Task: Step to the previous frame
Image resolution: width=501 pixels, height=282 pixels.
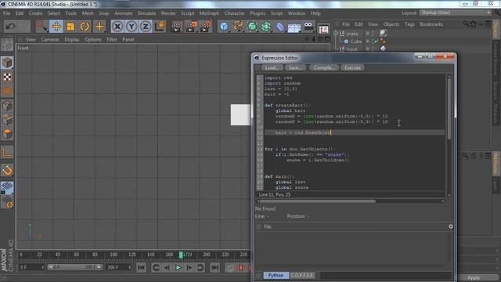Action: coord(167,268)
